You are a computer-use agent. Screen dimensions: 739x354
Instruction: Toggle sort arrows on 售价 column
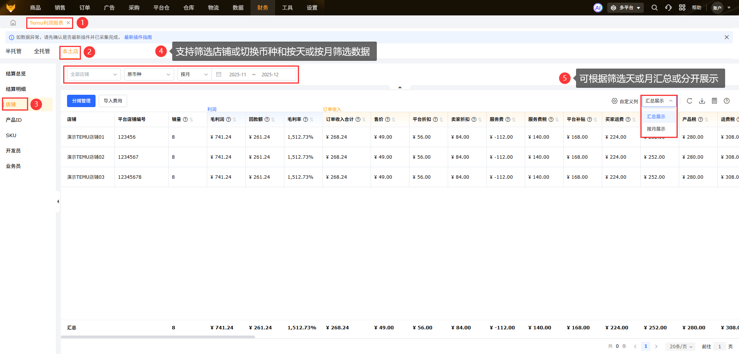394,119
